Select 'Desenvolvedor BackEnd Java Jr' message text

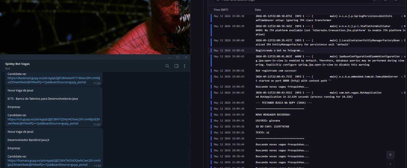tap(29, 140)
